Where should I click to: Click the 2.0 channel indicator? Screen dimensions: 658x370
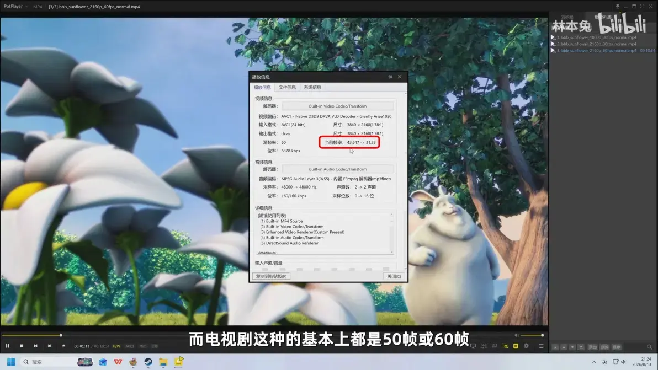pos(155,346)
